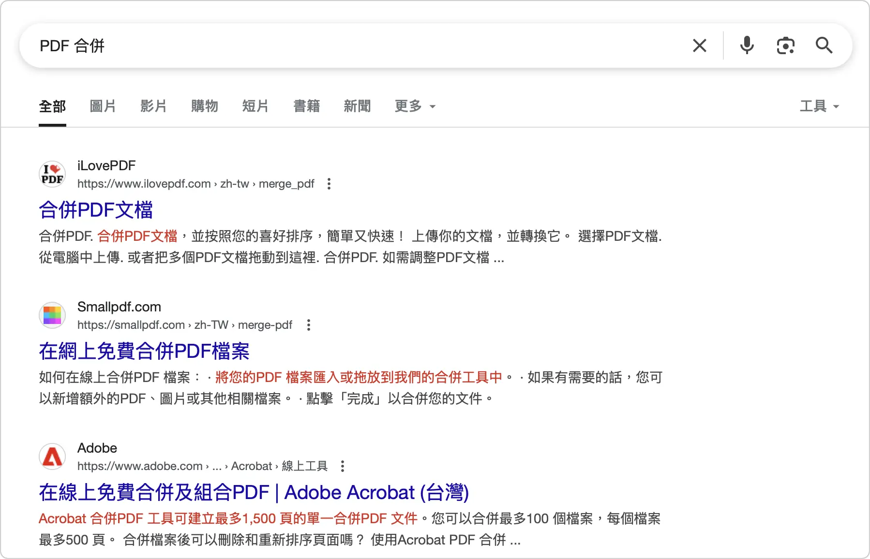
Task: Switch to the 影片 tab
Action: click(154, 106)
